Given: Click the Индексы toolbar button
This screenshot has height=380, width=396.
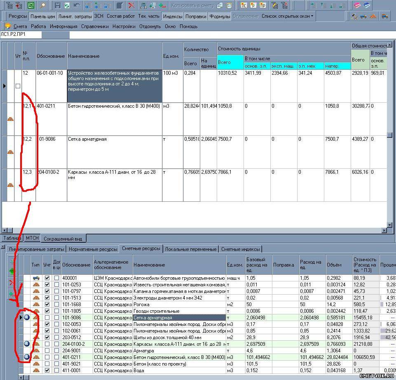Looking at the screenshot, I should pos(173,17).
